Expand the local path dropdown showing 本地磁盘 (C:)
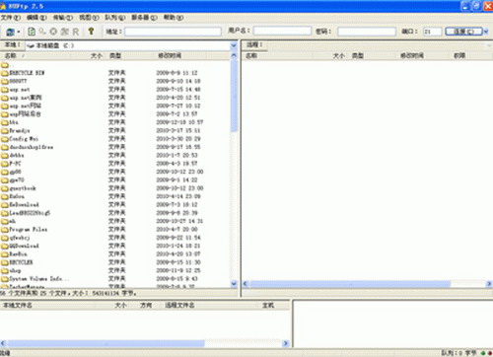The height and width of the screenshot is (357, 493). tap(234, 45)
